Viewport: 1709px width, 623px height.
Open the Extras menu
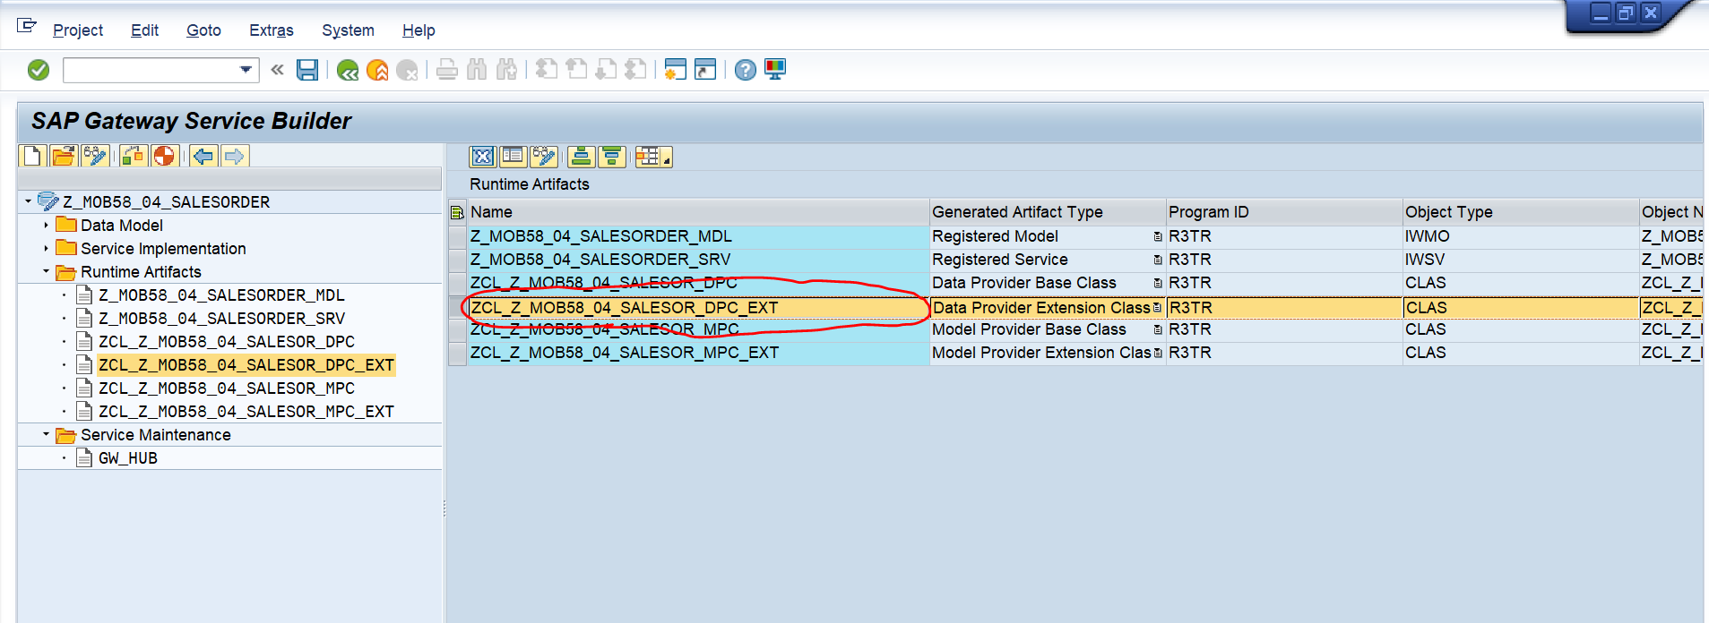[271, 30]
